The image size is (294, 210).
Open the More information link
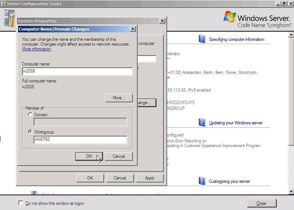(37, 49)
